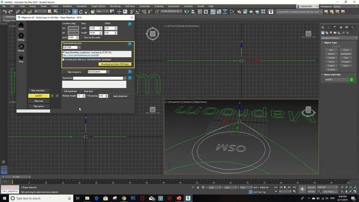Click the width spinner arrows in Area
Viewport: 359px width, 202px height.
point(101,28)
